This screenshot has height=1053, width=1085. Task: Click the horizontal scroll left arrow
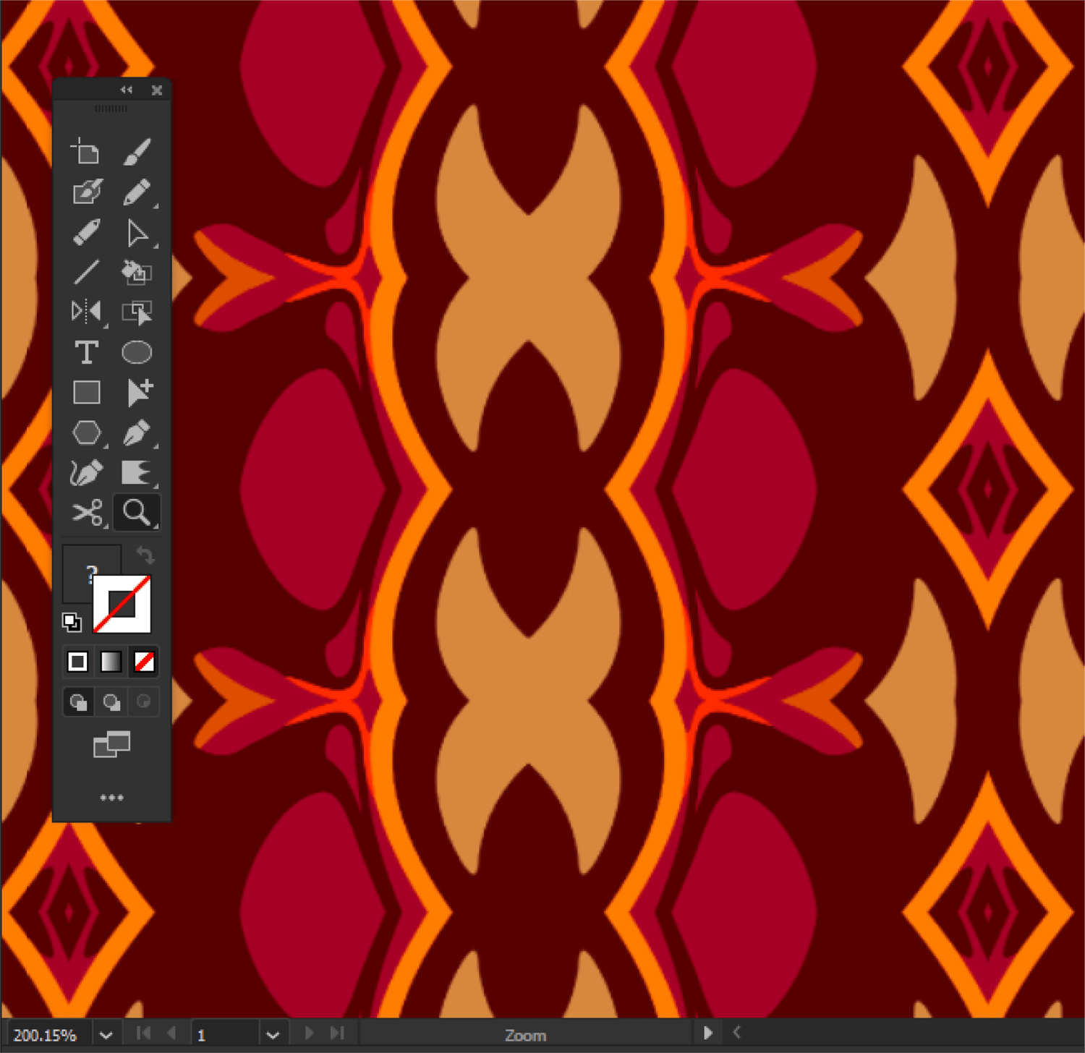737,1033
